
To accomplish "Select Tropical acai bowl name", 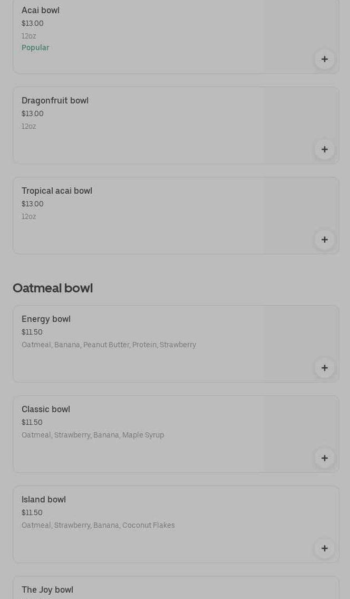I will pos(57,191).
